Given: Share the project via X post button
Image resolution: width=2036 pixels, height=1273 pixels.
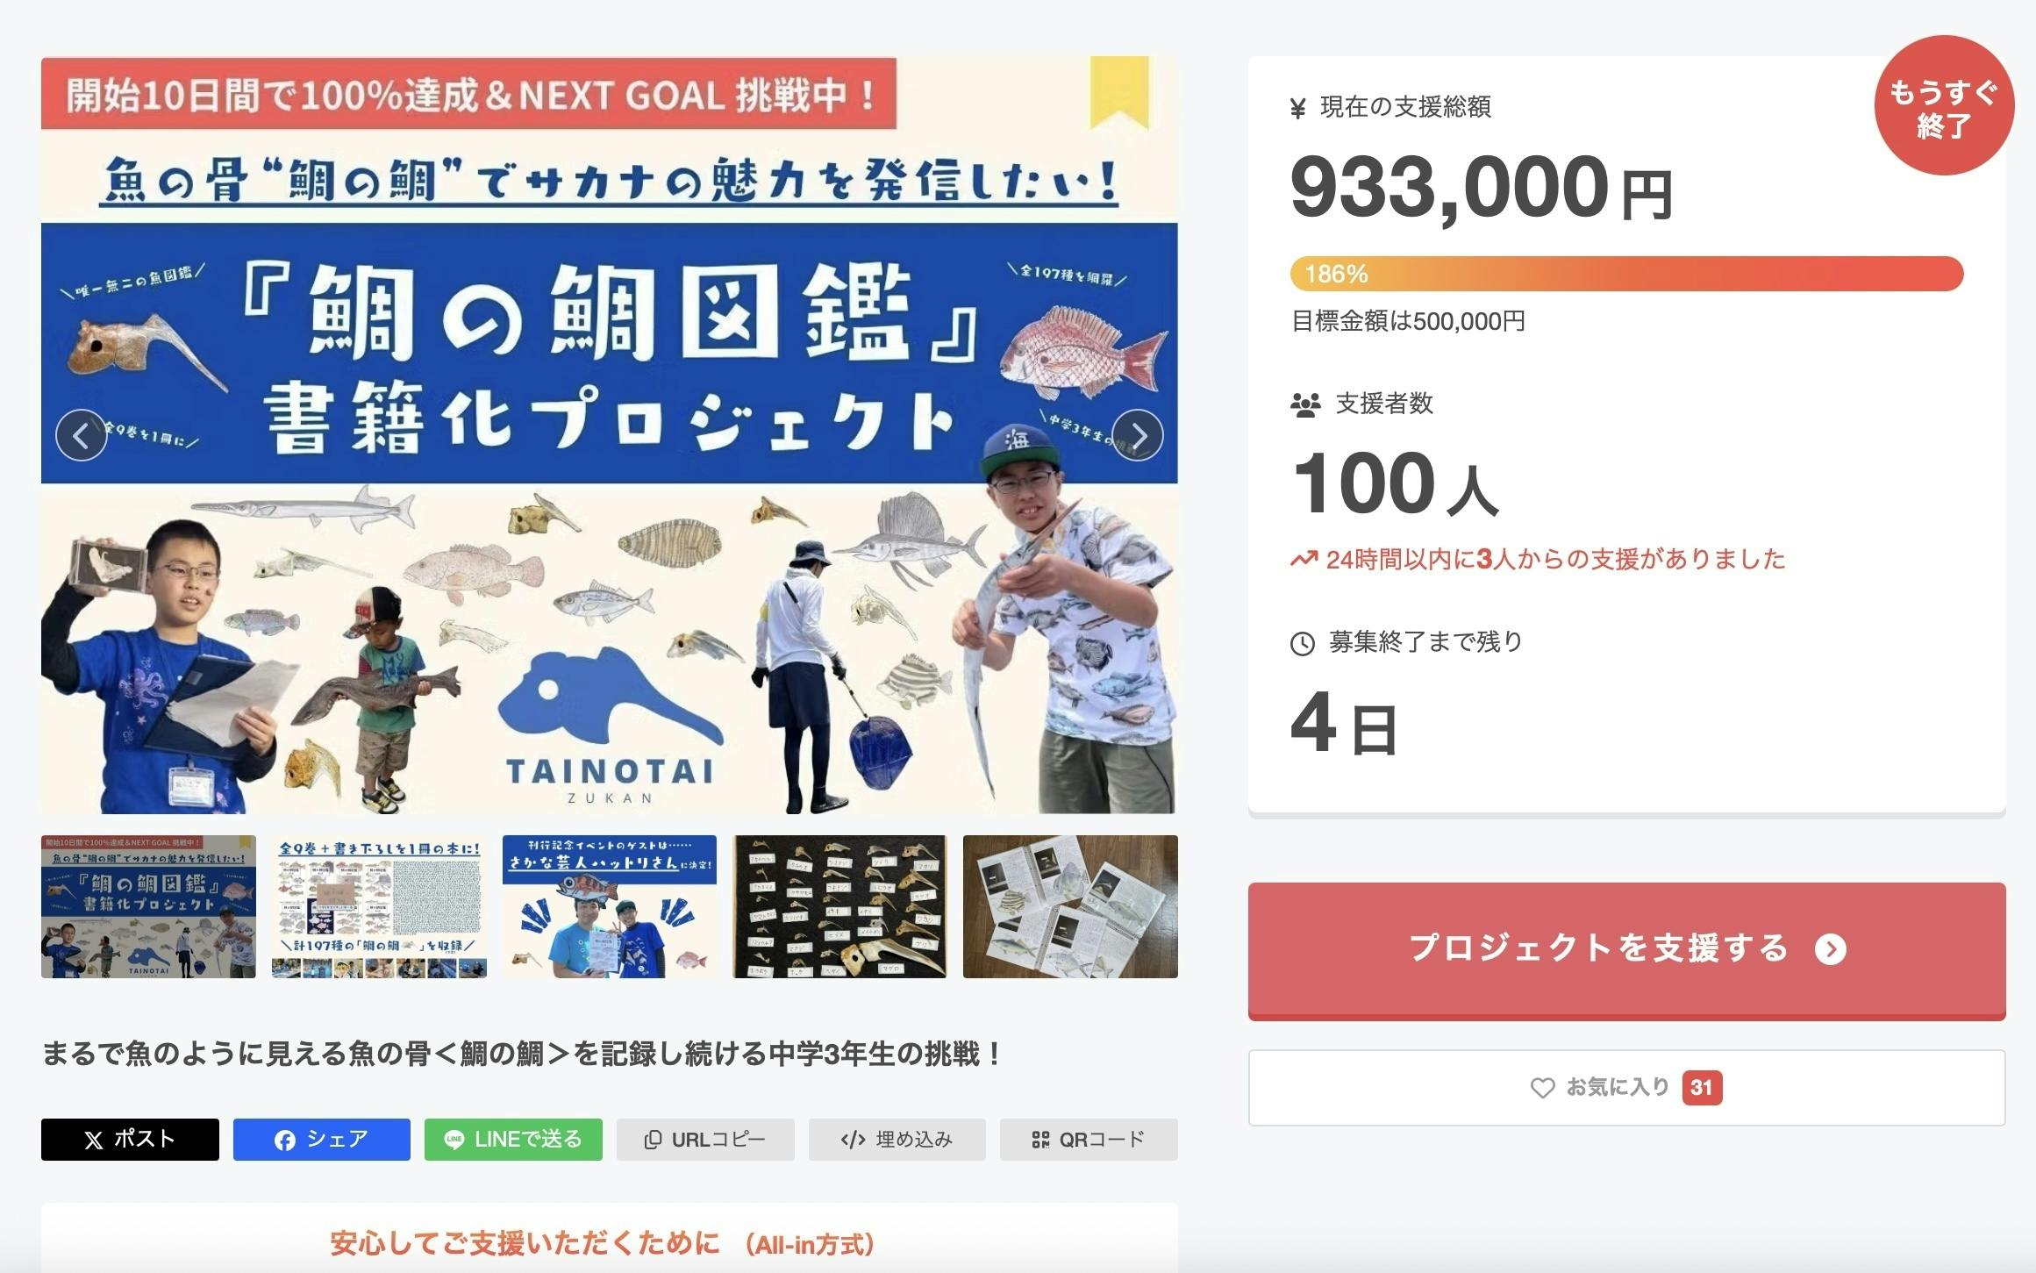Looking at the screenshot, I should click(x=130, y=1139).
